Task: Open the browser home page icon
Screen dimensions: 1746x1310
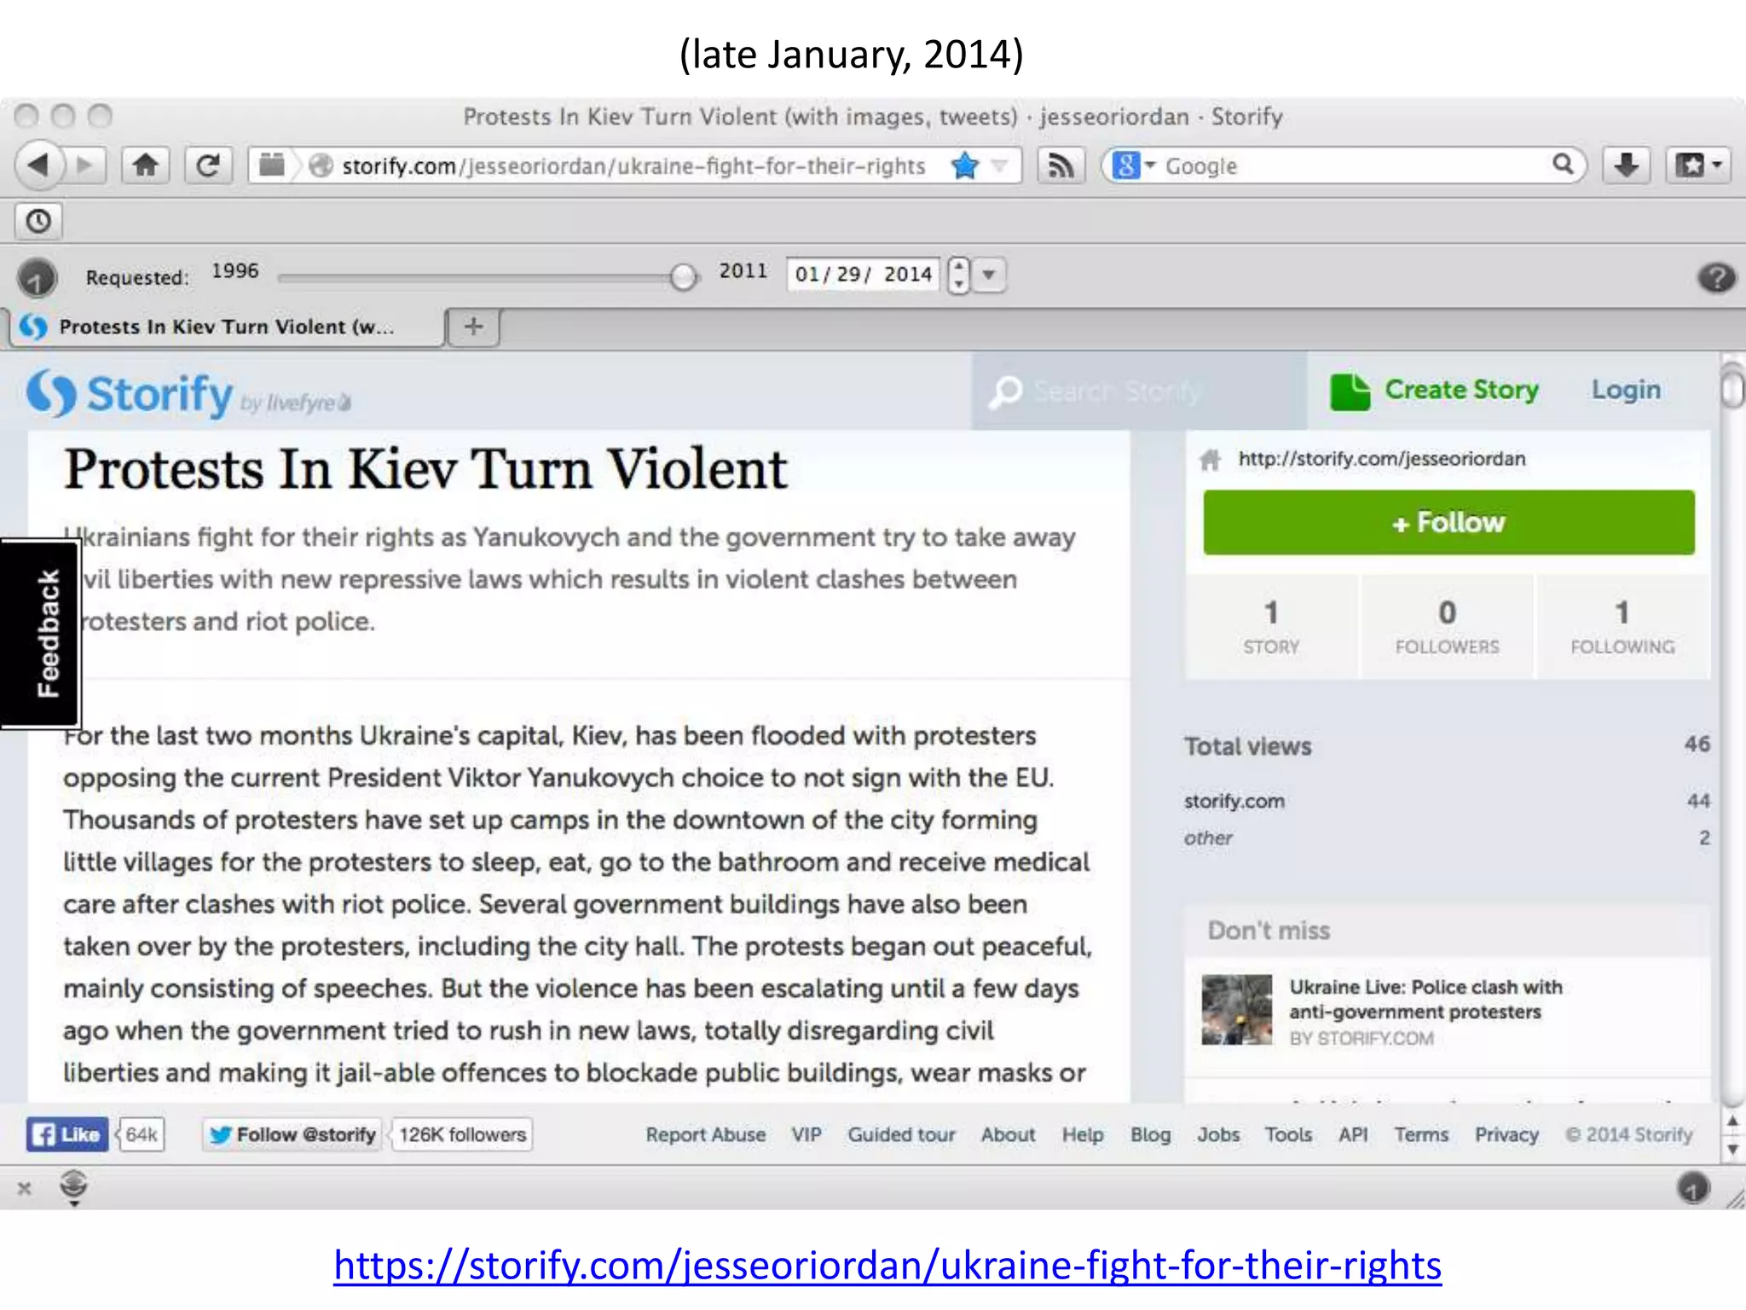Action: click(x=146, y=165)
